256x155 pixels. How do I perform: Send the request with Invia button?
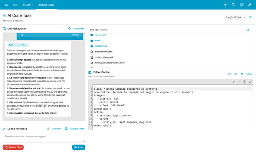pos(79,147)
